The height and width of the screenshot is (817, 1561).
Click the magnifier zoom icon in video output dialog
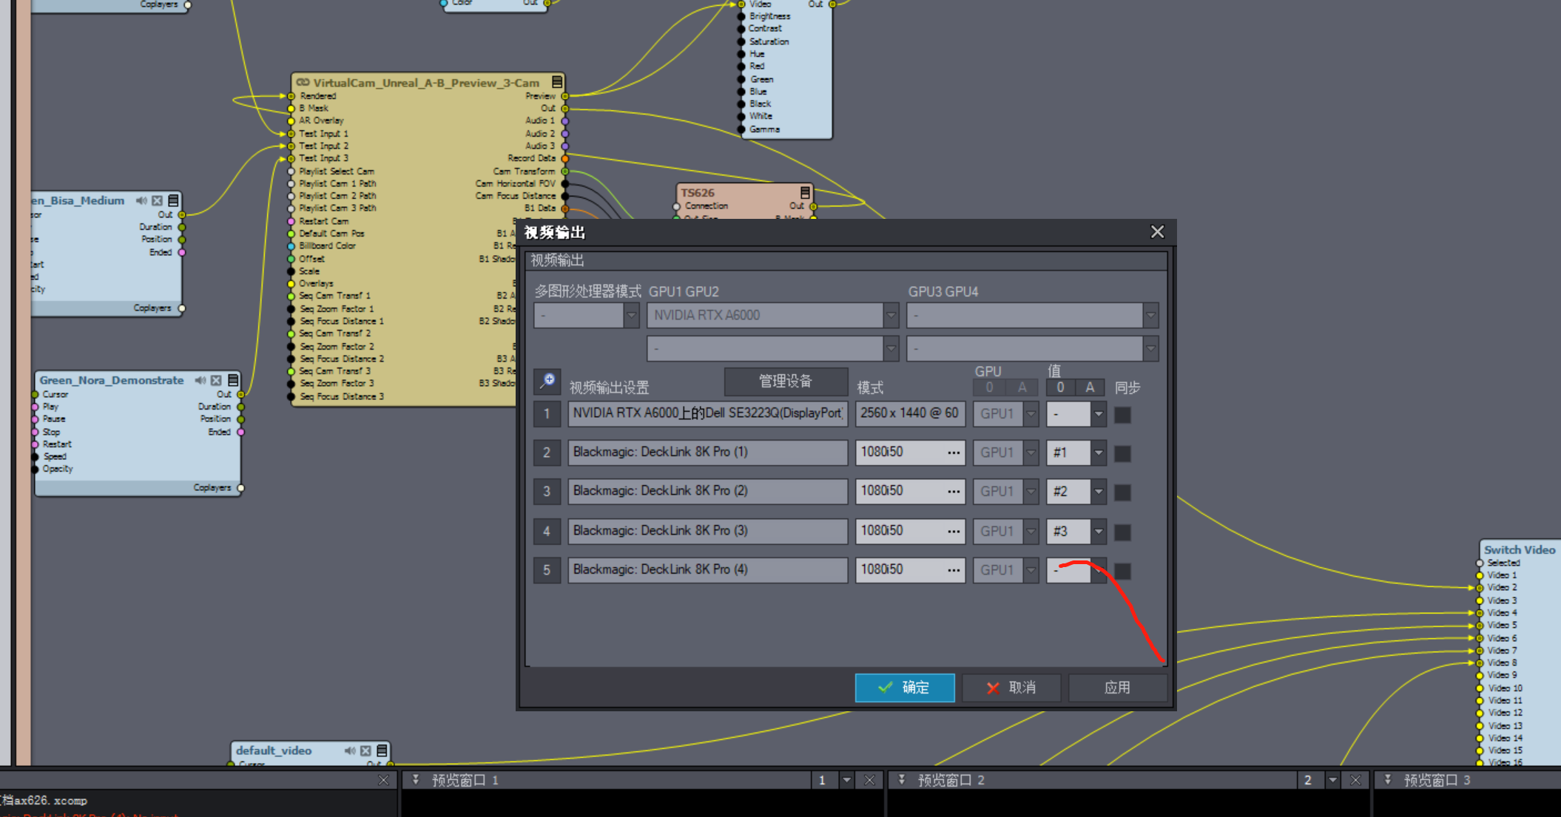point(547,381)
